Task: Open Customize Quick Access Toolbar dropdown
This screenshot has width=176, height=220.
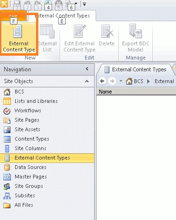Action: tap(85, 4)
